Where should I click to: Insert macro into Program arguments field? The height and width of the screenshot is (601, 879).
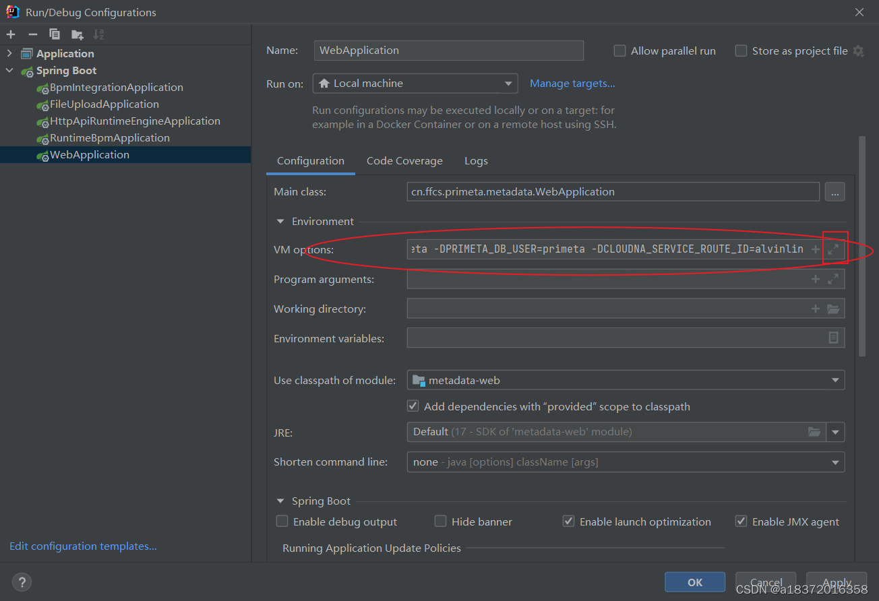coord(815,279)
